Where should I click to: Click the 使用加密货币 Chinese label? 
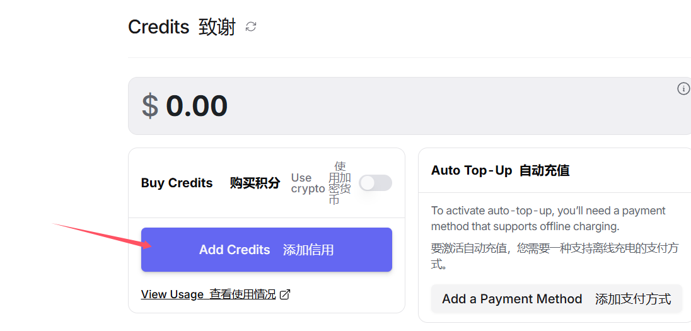point(340,183)
